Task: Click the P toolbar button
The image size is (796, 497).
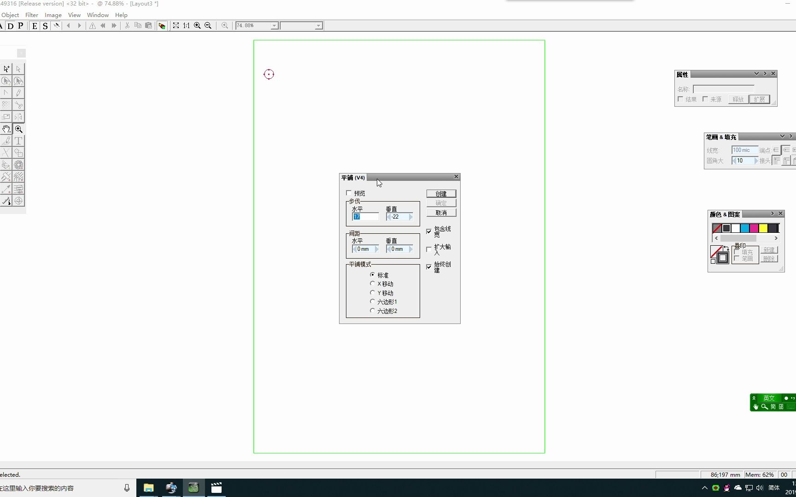Action: coord(21,26)
